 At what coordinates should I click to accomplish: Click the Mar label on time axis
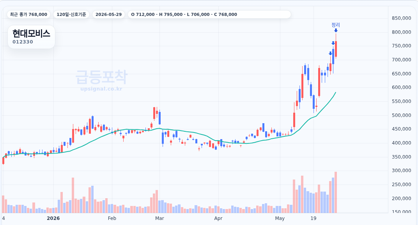tap(159, 218)
